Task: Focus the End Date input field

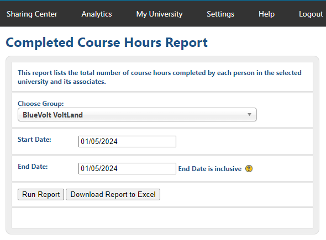Action: coord(127,169)
